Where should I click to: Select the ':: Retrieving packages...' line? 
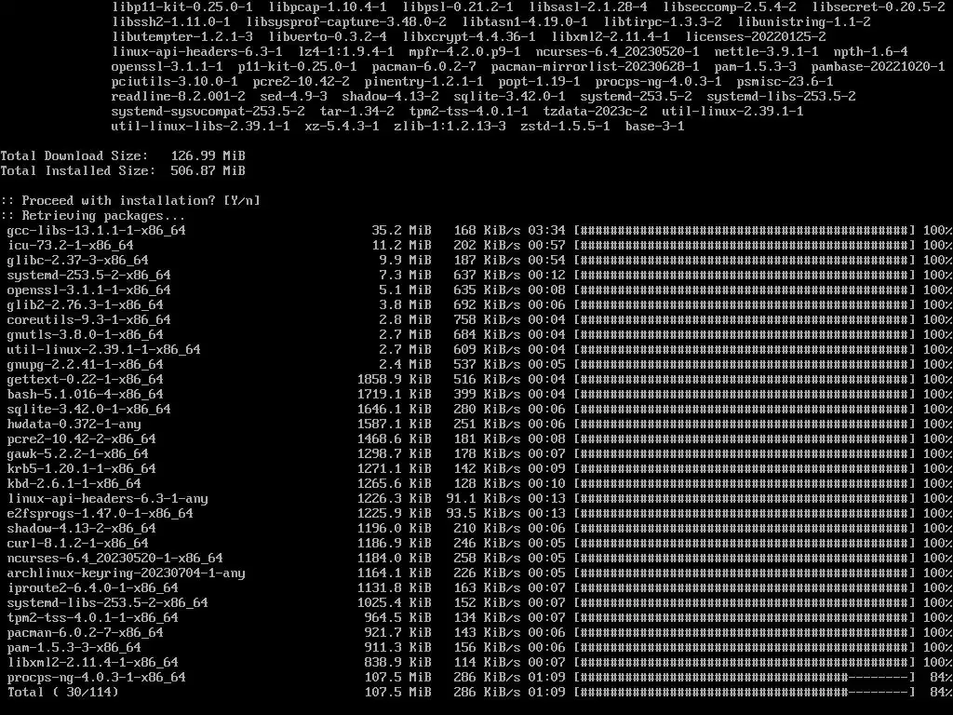pos(93,216)
